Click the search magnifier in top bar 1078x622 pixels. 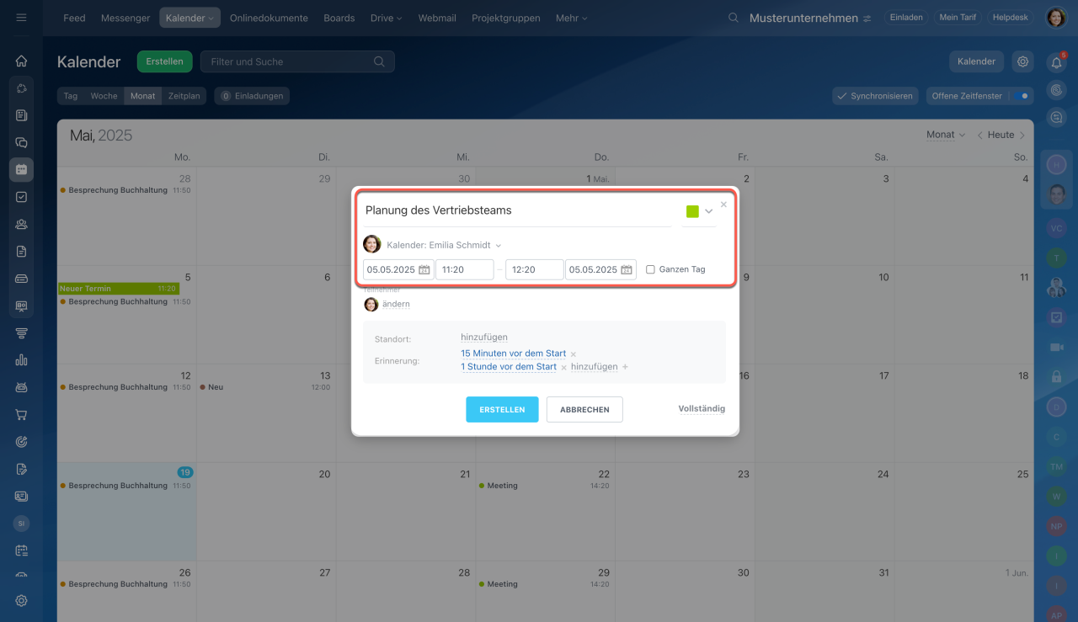[x=734, y=18]
